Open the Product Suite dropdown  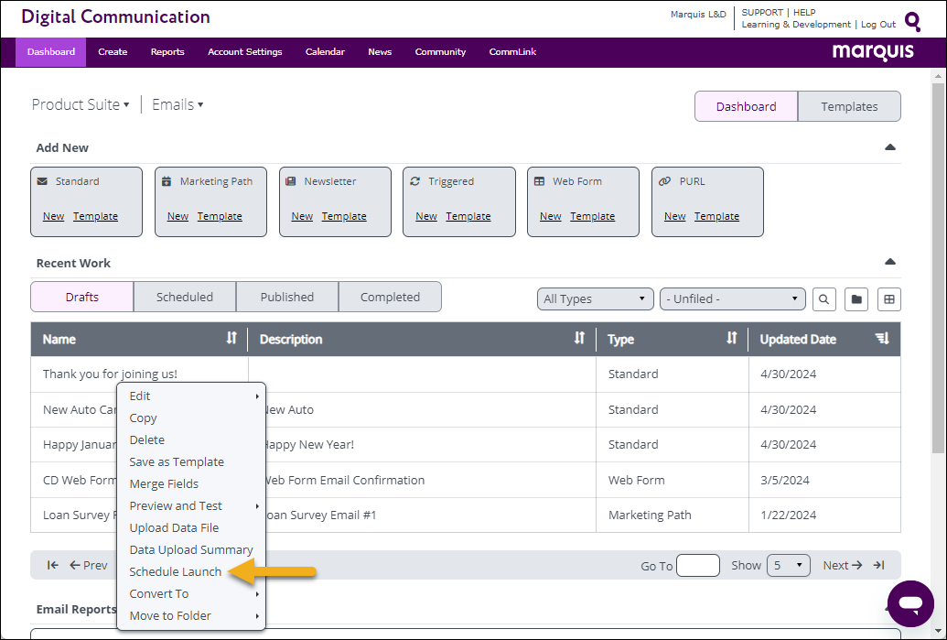coord(81,104)
